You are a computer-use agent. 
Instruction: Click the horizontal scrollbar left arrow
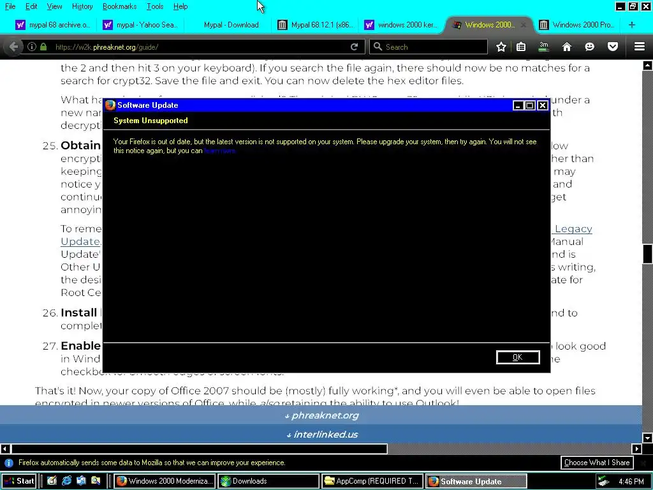click(5, 449)
